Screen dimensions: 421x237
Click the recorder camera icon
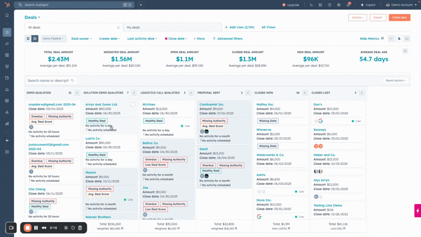pos(11,228)
